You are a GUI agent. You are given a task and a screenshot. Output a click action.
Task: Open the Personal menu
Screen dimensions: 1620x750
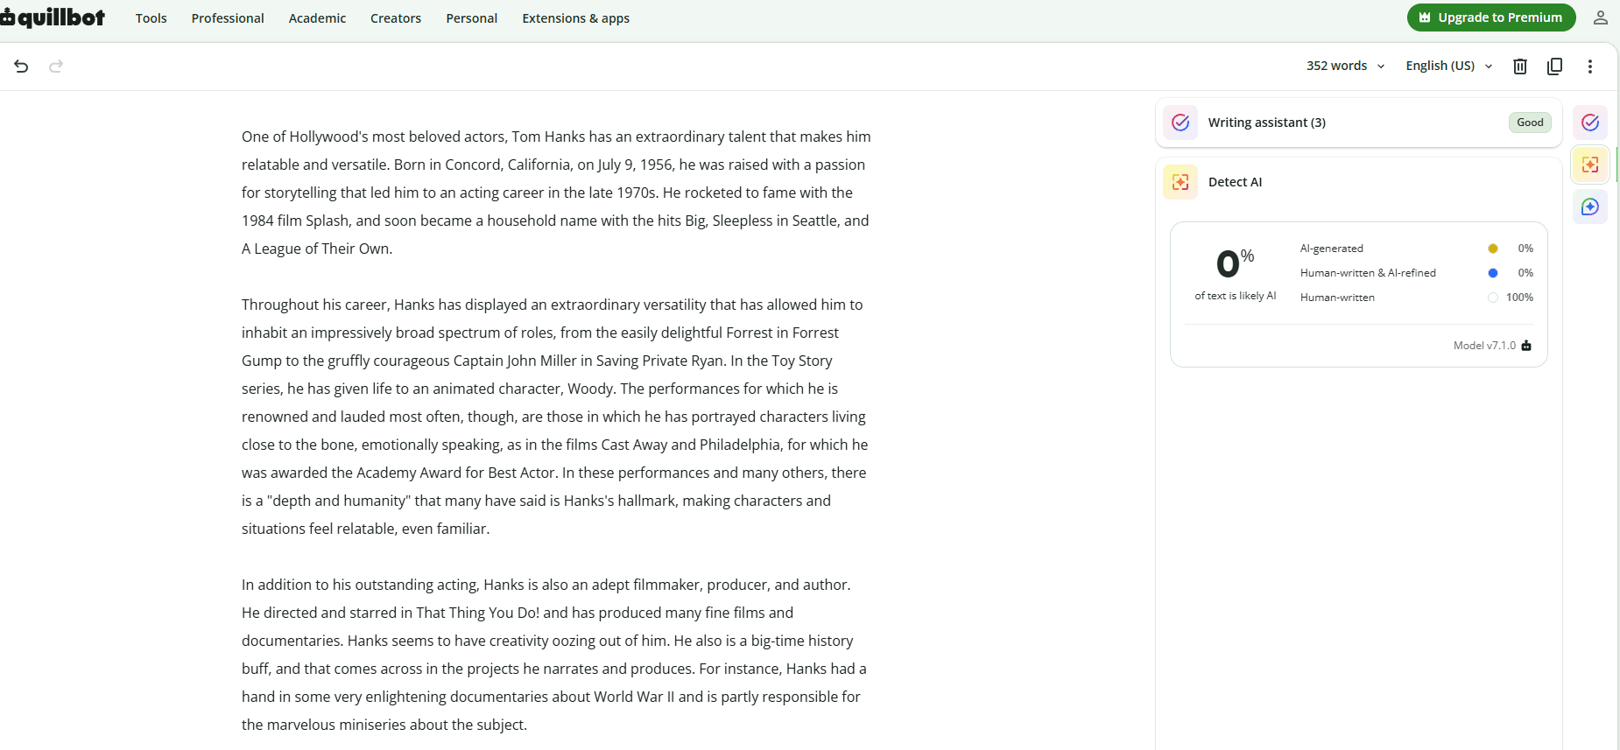click(472, 18)
